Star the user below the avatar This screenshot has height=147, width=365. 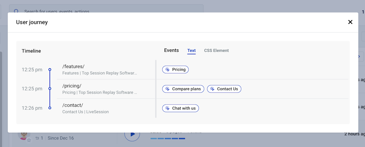[29, 140]
